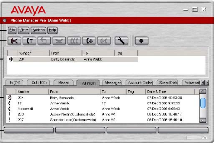The width and height of the screenshot is (215, 143).
Task: Click the history list scroll down arrow
Action: 203,121
